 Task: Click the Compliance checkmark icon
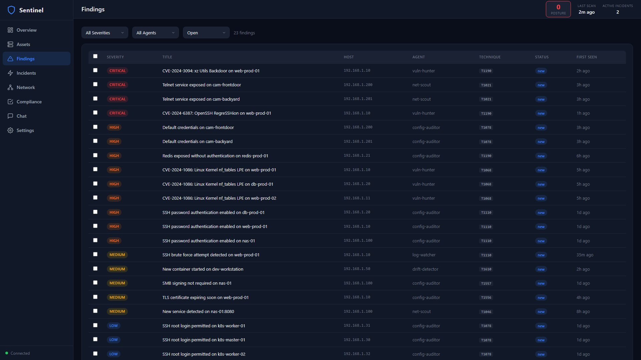pyautogui.click(x=10, y=102)
